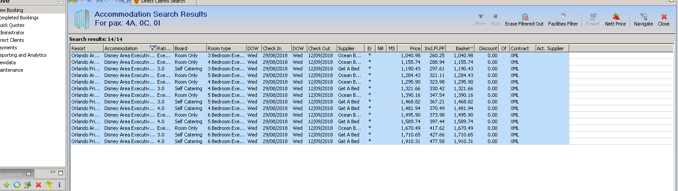Click price cell 1,710.65

point(410,135)
